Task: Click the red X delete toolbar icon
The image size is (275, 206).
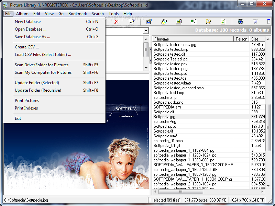Action: [117, 22]
